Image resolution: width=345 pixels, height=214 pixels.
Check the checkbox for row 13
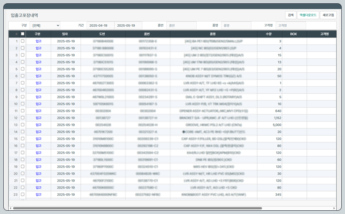pos(23,125)
